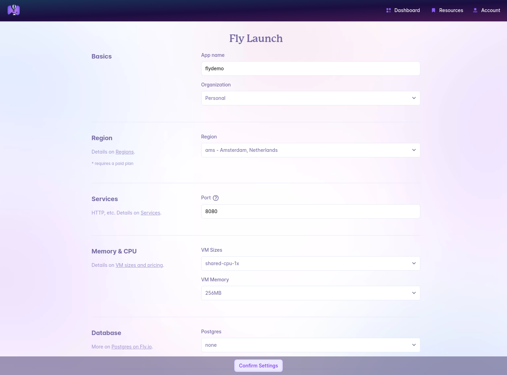507x375 pixels.
Task: Open the VM Sizes dropdown
Action: click(311, 263)
